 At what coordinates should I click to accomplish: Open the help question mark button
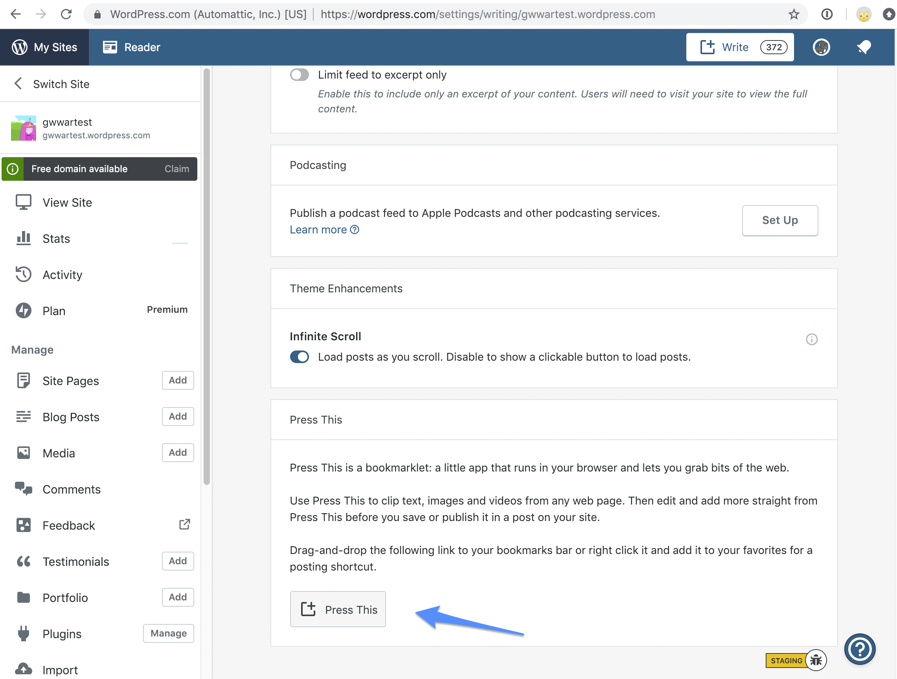[x=859, y=649]
